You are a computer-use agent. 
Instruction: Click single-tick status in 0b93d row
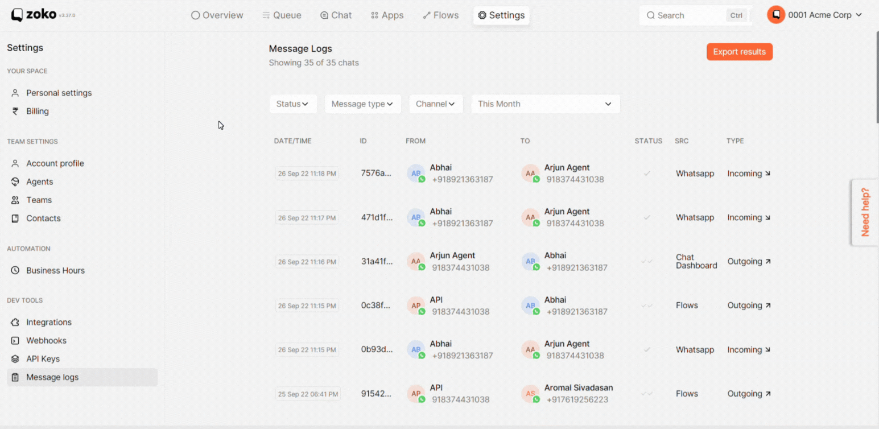(x=647, y=349)
